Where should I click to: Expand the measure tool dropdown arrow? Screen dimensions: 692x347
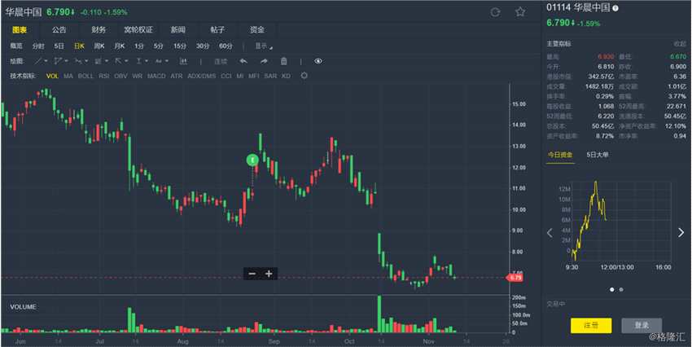coord(147,61)
